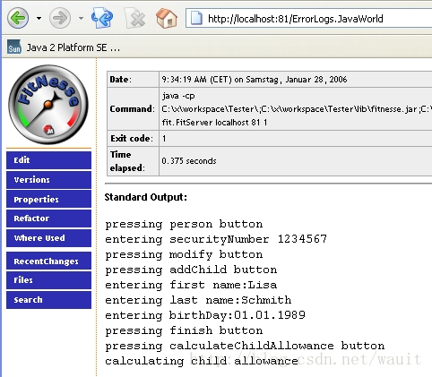Select the date value 9:34:19 AM cell
Image resolution: width=432 pixels, height=377 pixels.
tap(296, 80)
